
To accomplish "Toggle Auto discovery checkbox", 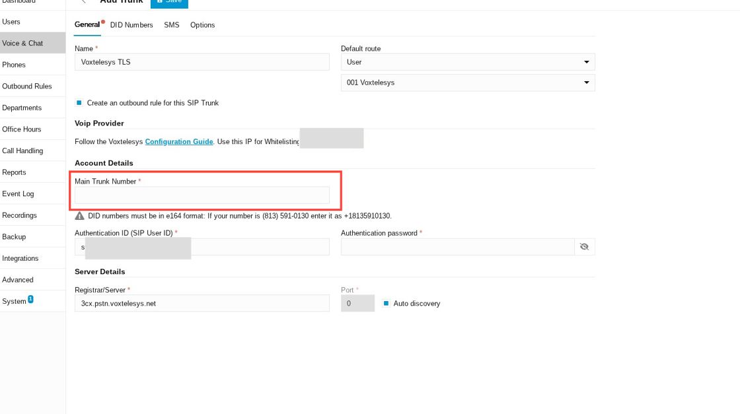I will pyautogui.click(x=386, y=303).
